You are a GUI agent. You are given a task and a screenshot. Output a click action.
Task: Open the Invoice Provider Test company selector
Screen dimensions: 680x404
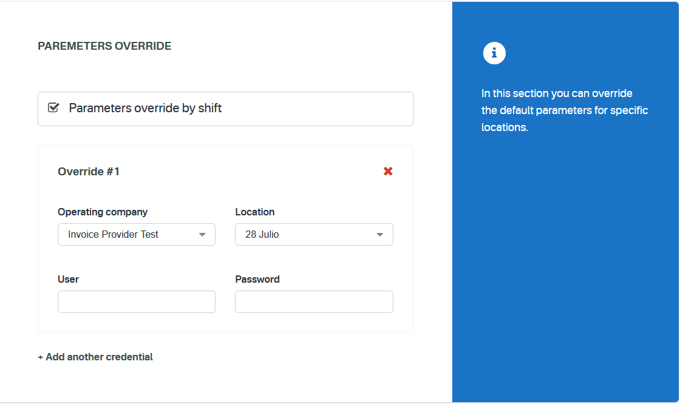[x=137, y=234]
